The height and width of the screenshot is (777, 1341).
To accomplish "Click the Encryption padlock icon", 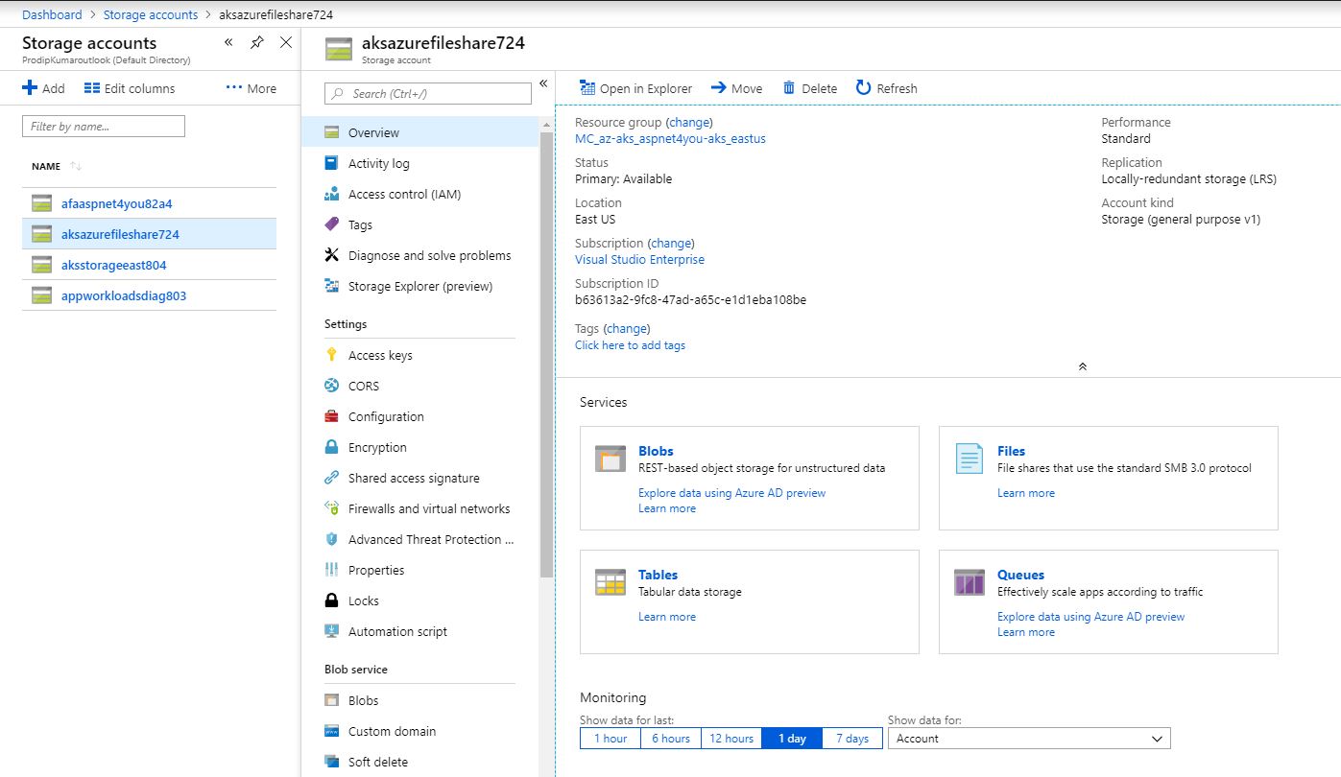I will (x=331, y=447).
